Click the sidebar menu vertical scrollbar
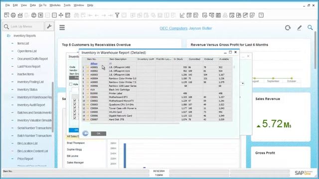The image size is (319, 179). point(53,107)
